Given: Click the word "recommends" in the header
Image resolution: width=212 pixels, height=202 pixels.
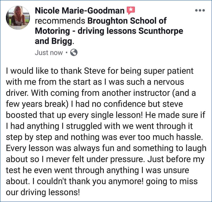Looking at the screenshot, I should click(x=59, y=21).
